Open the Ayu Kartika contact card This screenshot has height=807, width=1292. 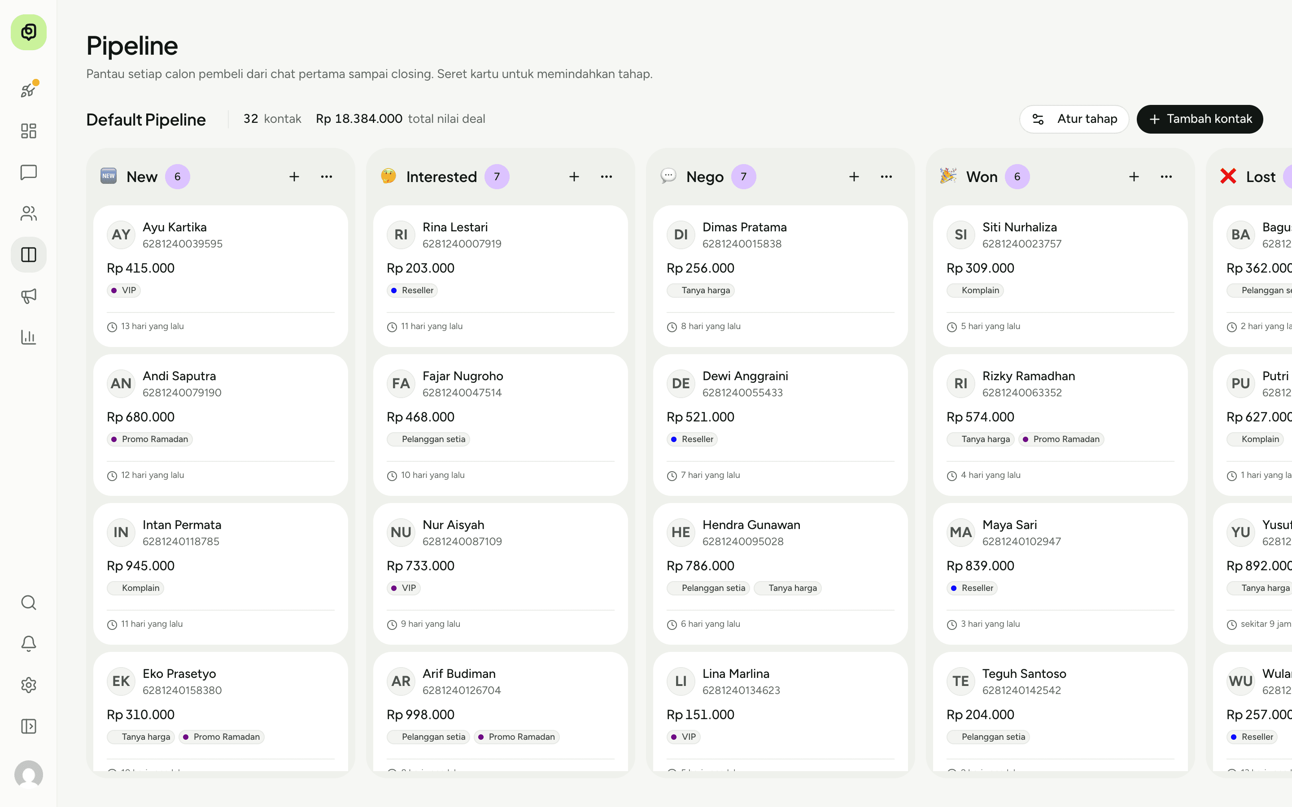[x=221, y=276]
